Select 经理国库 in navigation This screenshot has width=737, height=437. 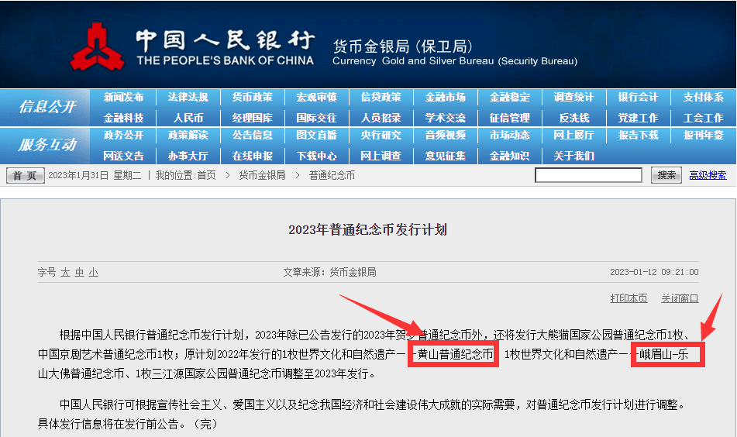point(253,118)
